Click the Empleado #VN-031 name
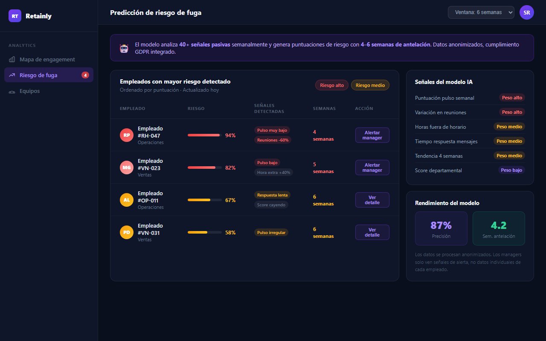 click(x=150, y=229)
